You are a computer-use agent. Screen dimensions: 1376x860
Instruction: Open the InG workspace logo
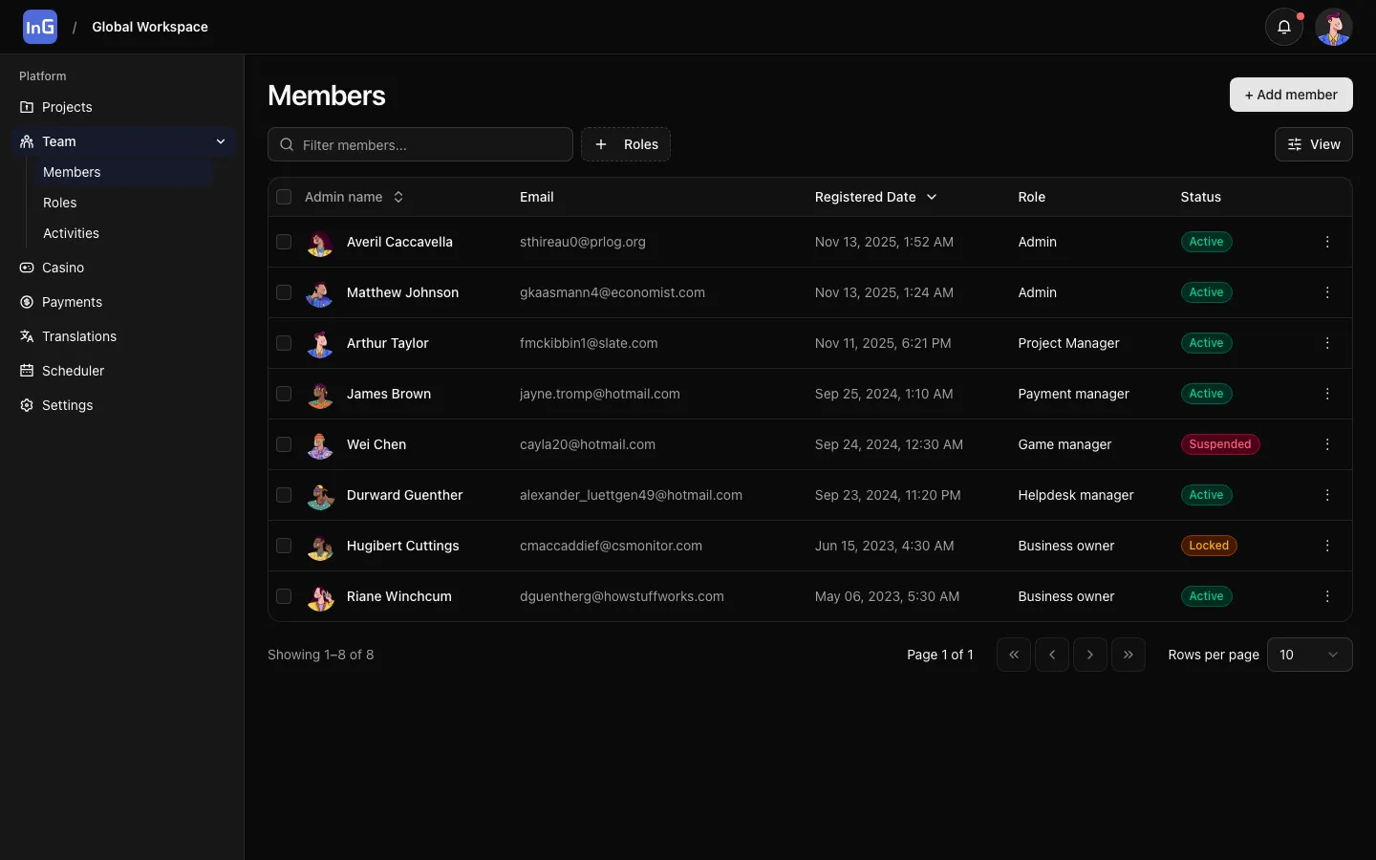coord(40,27)
